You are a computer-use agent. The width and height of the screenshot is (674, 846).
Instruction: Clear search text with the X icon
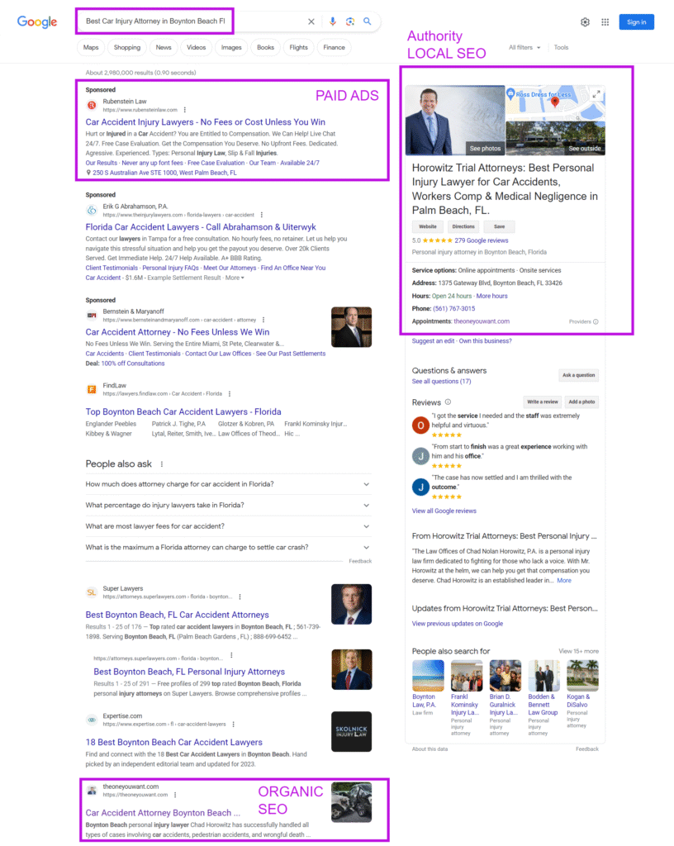(311, 21)
